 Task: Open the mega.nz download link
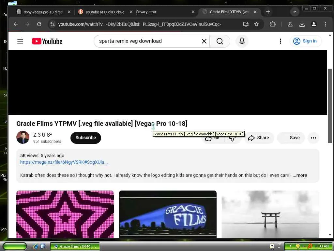point(64,162)
